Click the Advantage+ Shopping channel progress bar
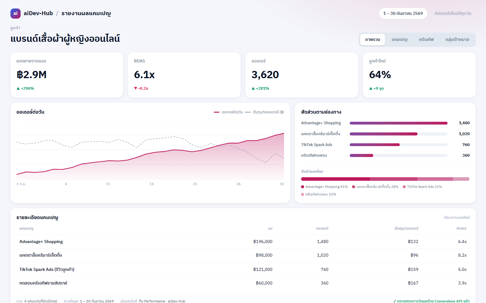486x303 pixels. tap(399, 123)
